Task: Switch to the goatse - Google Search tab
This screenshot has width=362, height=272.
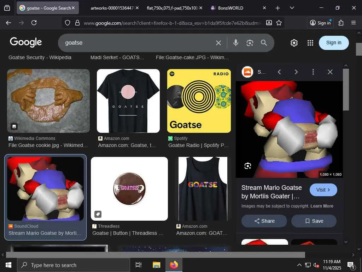Action: [x=48, y=8]
